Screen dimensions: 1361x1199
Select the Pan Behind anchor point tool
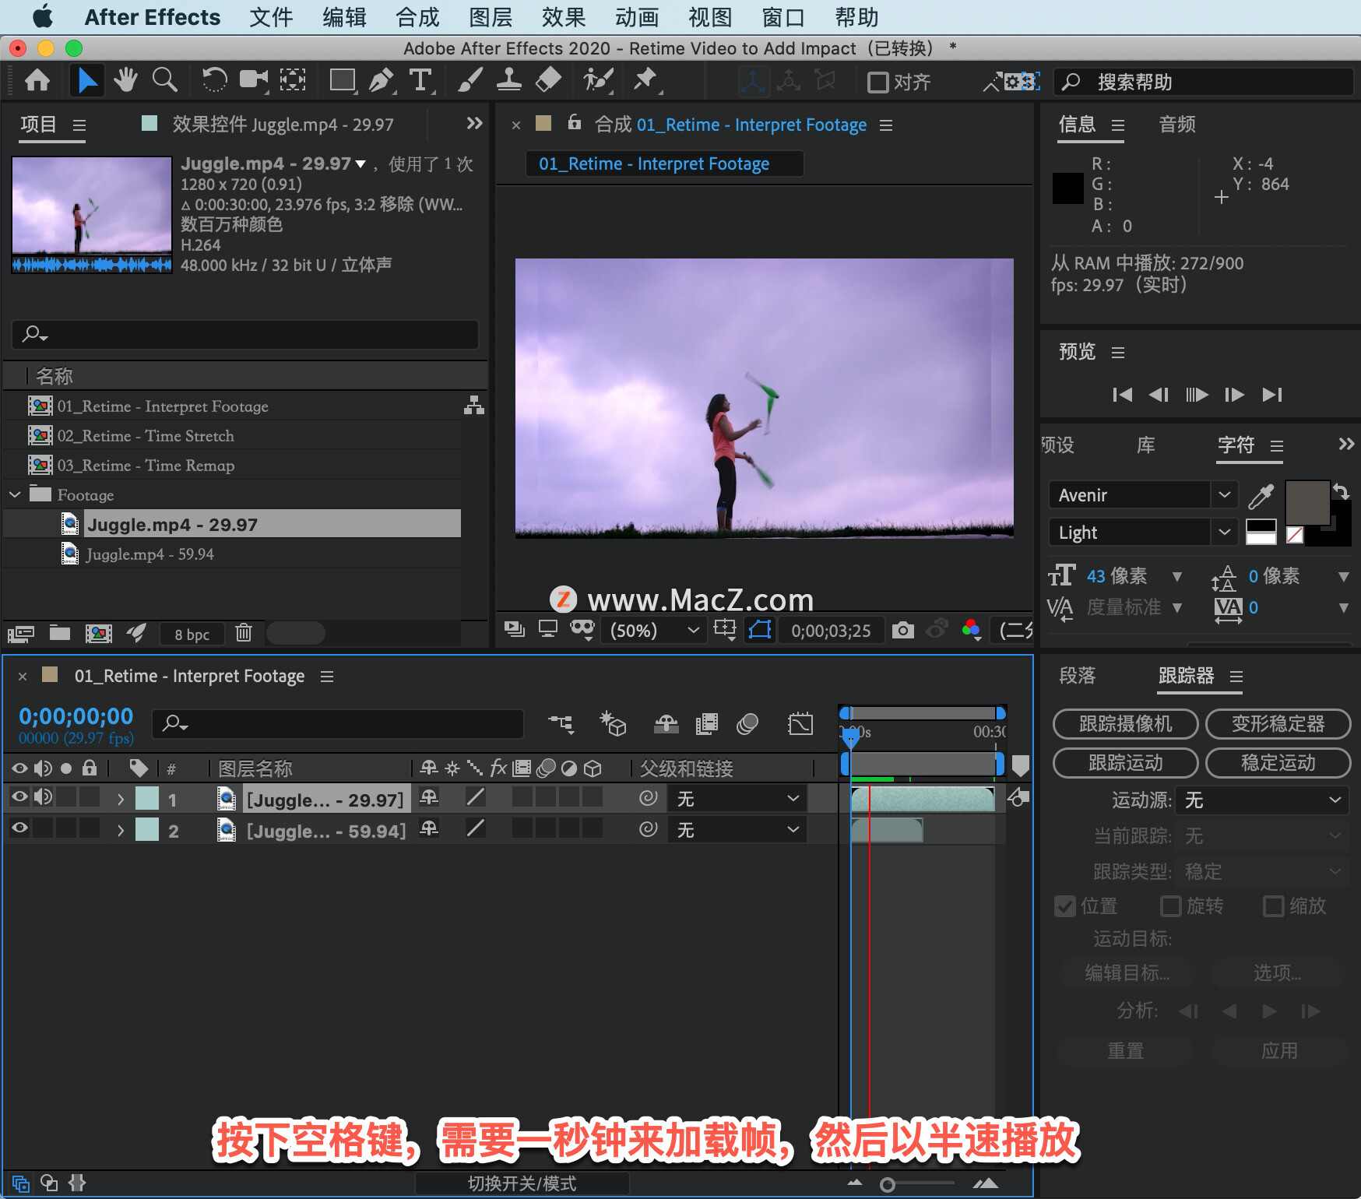coord(293,80)
